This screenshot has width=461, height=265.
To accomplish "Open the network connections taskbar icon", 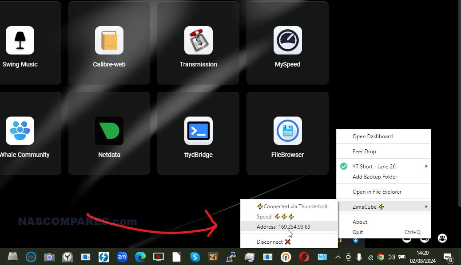I will point(231,257).
